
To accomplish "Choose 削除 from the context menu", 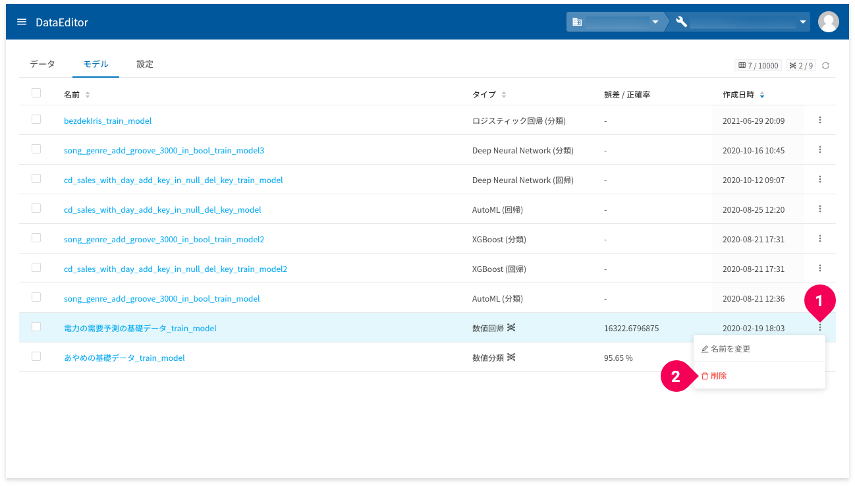I will coord(759,375).
